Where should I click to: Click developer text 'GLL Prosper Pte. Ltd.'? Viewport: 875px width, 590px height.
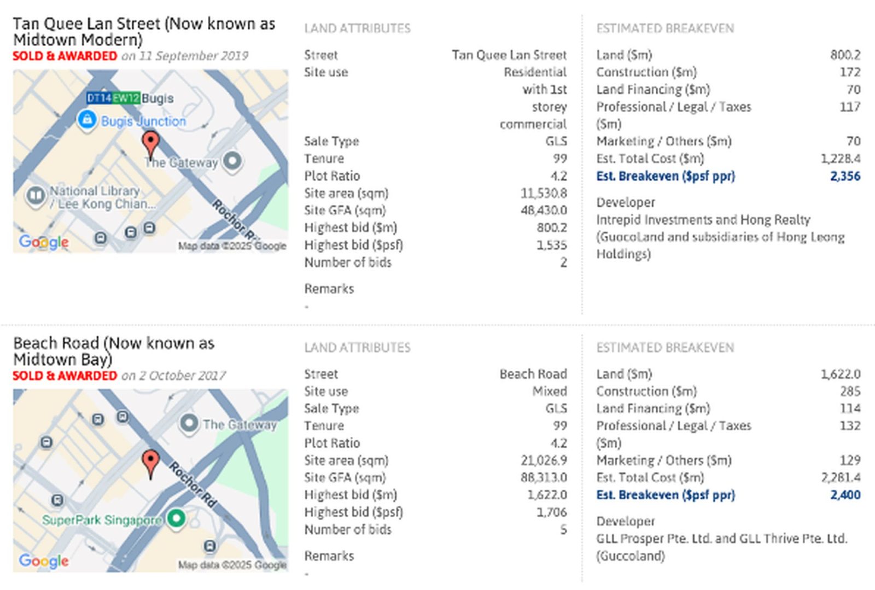coord(654,539)
